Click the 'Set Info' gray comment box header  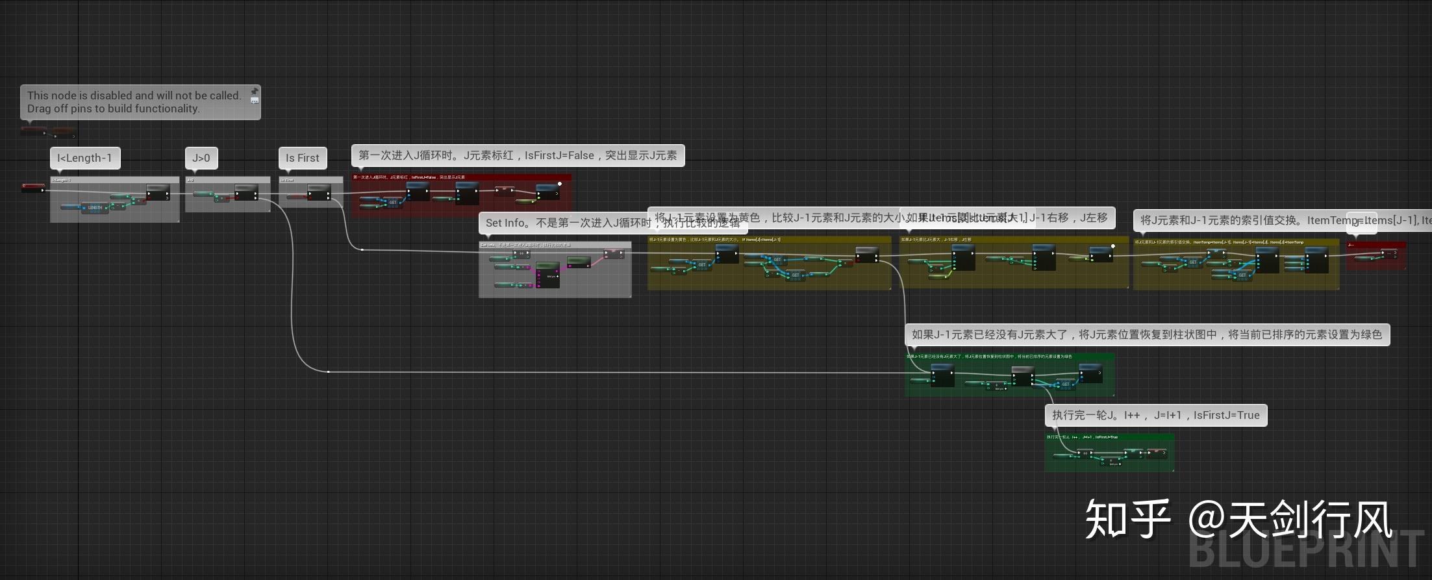555,245
